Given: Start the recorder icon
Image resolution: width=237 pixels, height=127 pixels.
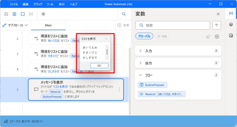Looking at the screenshot, I should [x=43, y=14].
